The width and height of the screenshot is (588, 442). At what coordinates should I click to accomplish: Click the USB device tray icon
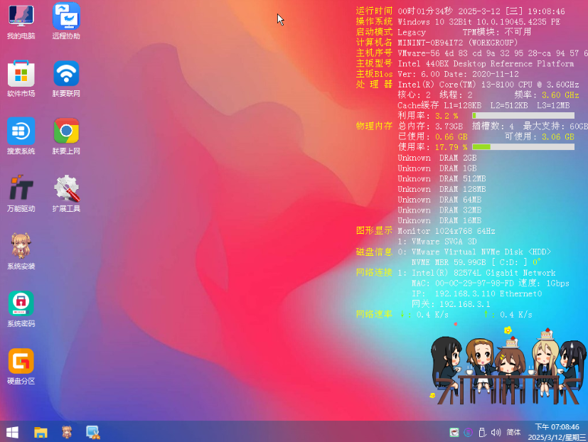click(482, 433)
